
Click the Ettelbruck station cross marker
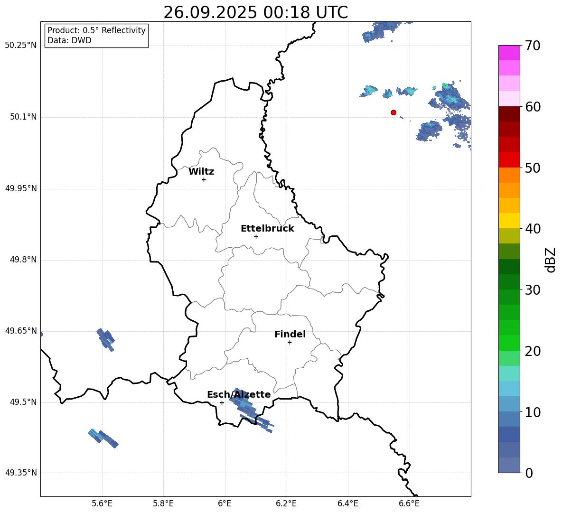coord(256,236)
